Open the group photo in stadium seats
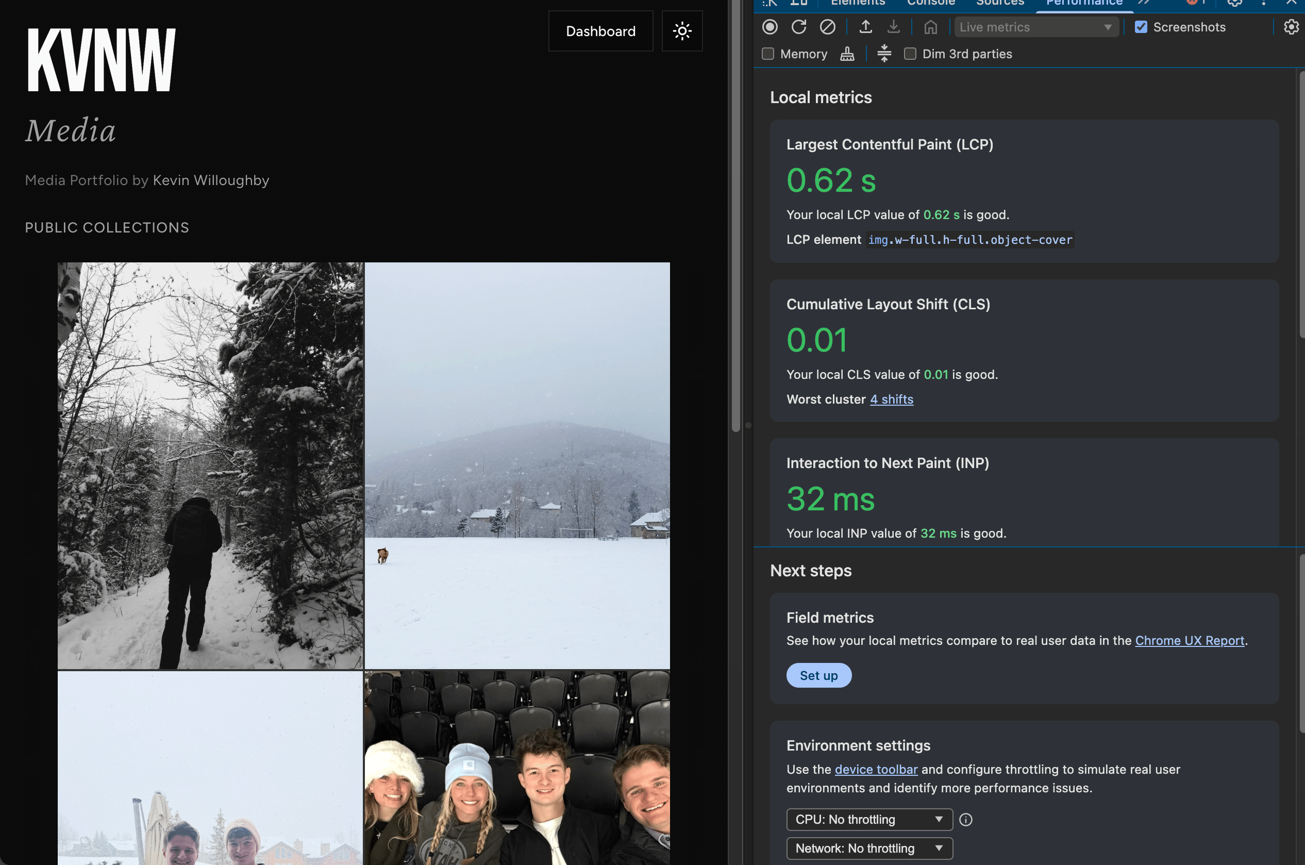This screenshot has width=1305, height=865. click(x=517, y=768)
